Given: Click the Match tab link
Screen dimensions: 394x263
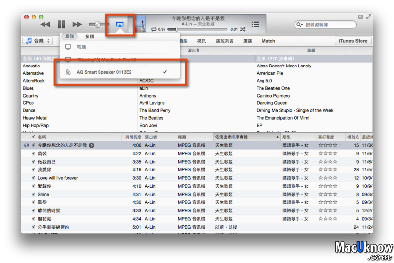Looking at the screenshot, I should coord(268,41).
